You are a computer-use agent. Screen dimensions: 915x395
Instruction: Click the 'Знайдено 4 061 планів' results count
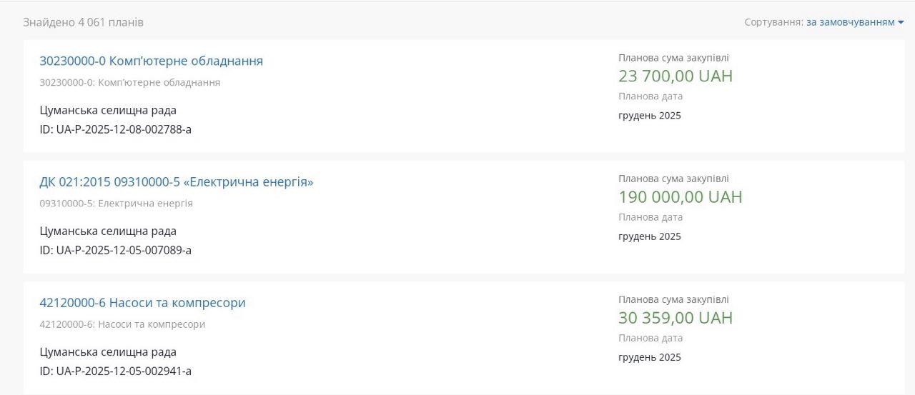coord(83,22)
